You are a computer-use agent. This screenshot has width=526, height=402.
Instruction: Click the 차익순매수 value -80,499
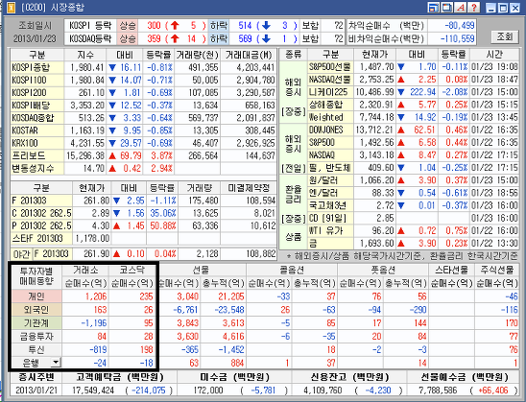point(459,26)
